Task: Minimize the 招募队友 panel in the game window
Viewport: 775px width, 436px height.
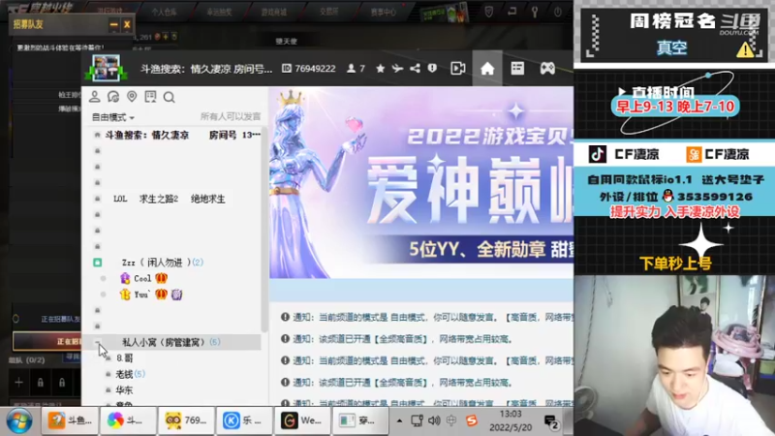Action: [x=113, y=24]
